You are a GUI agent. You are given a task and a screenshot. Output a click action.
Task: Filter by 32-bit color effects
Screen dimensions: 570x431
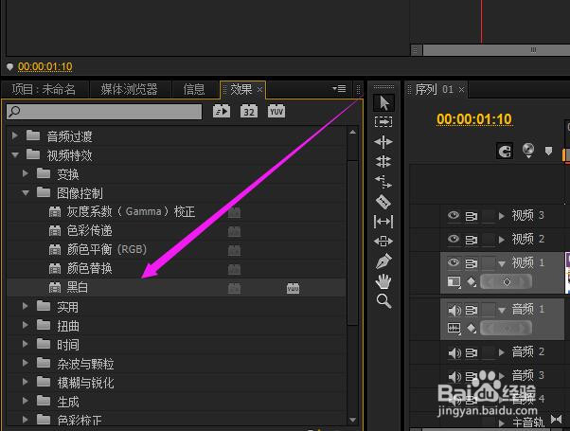pos(249,111)
